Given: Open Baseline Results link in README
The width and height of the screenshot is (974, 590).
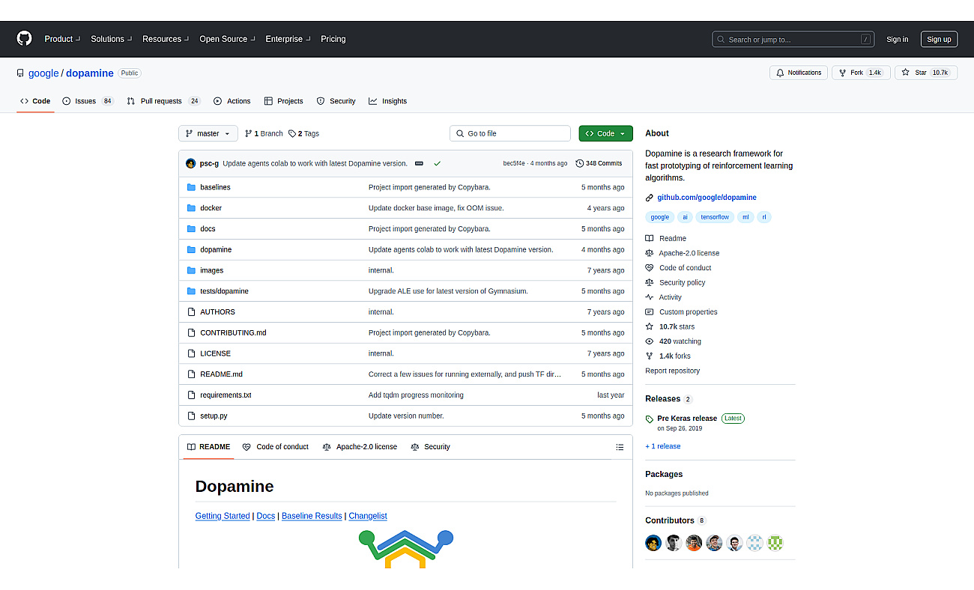Looking at the screenshot, I should tap(312, 516).
